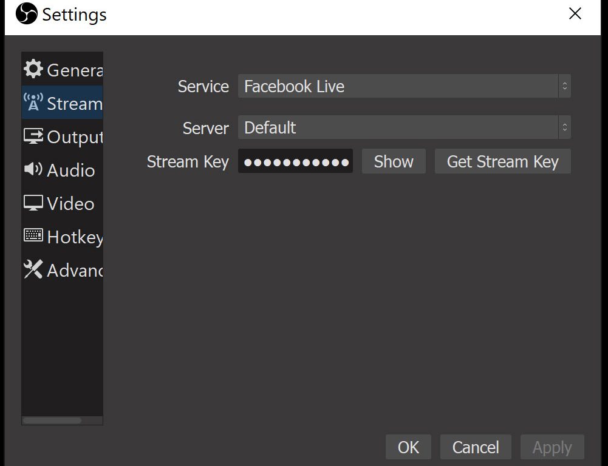
Task: Click the arrows on the Server combo box
Action: [564, 128]
